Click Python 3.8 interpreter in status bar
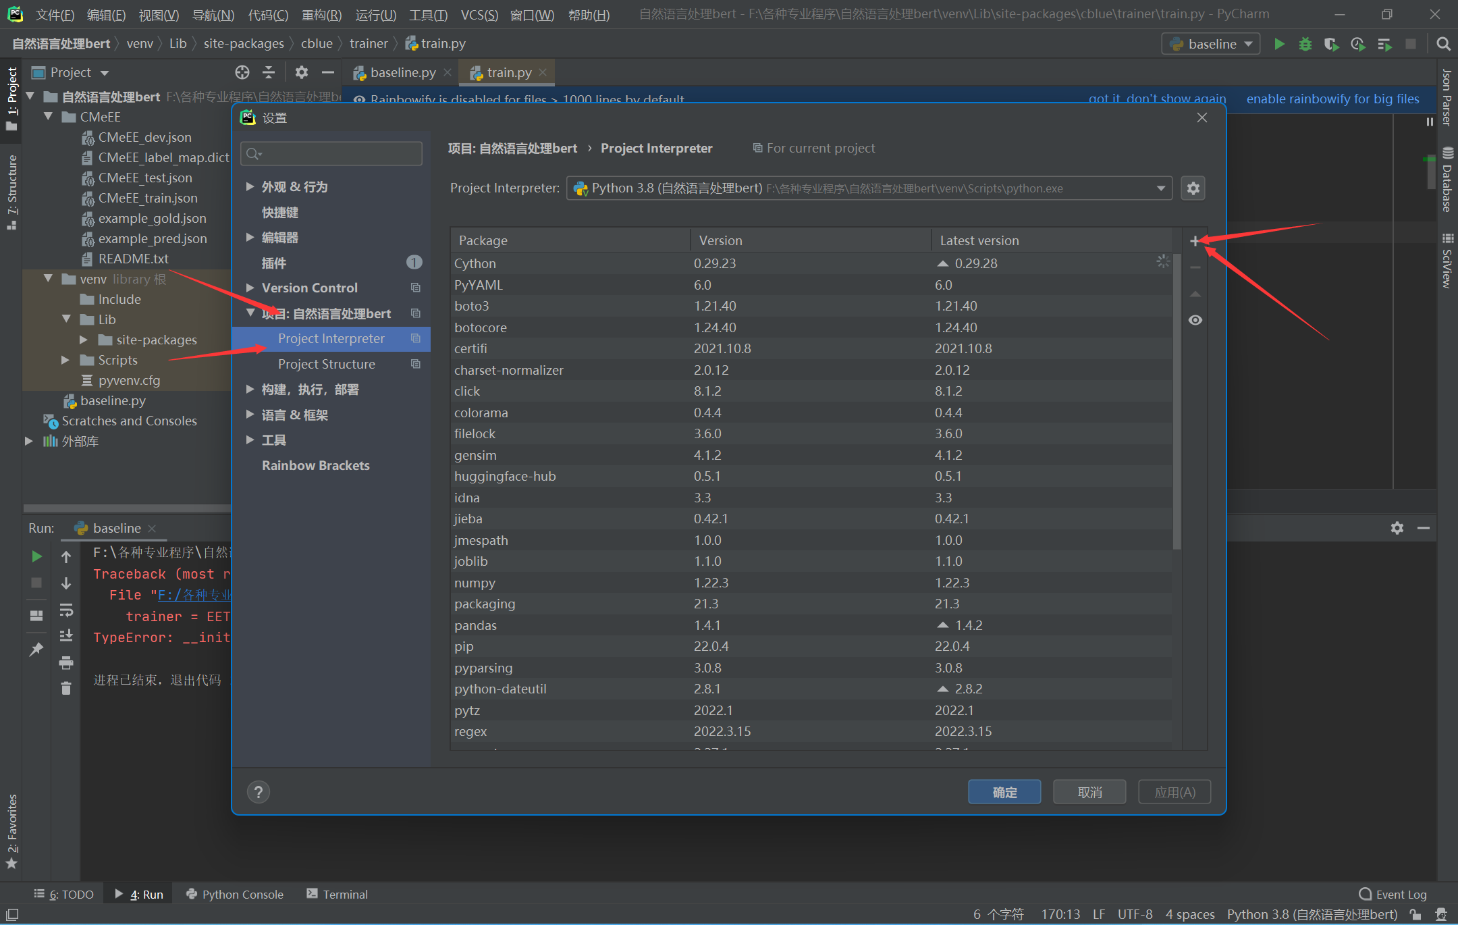This screenshot has height=925, width=1458. [x=1312, y=914]
